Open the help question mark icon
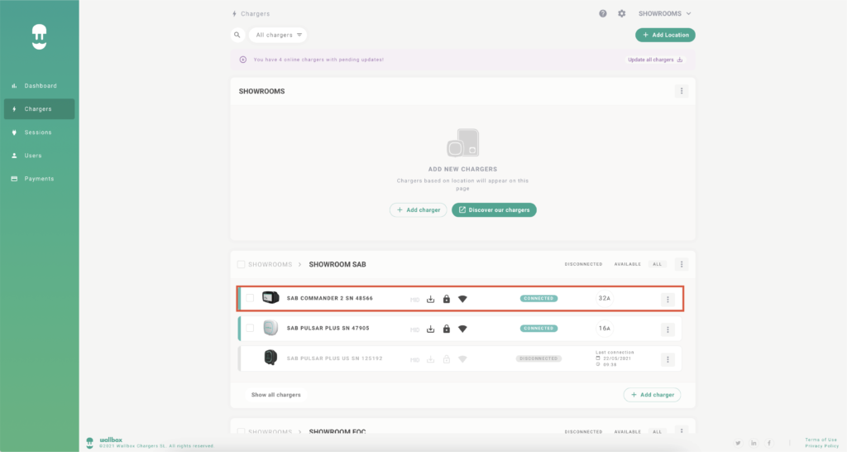 [603, 13]
